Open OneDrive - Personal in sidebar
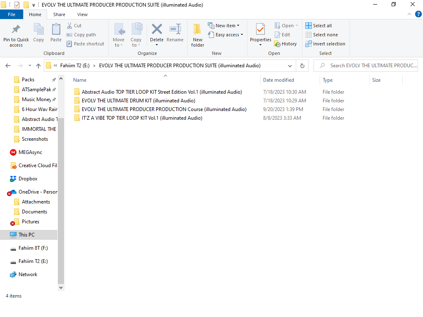The image size is (423, 317). point(38,192)
